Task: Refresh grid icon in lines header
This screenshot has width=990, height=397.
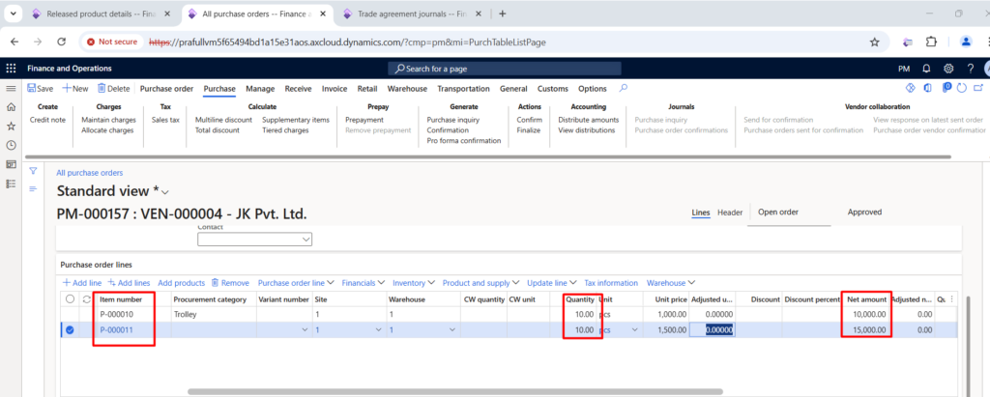Action: (x=86, y=299)
